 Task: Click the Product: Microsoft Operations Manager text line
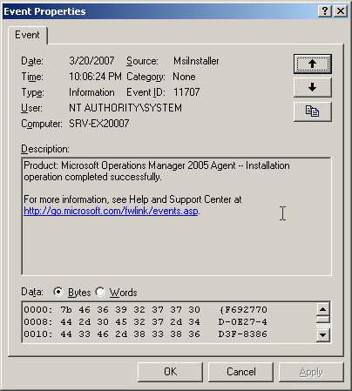(157, 165)
